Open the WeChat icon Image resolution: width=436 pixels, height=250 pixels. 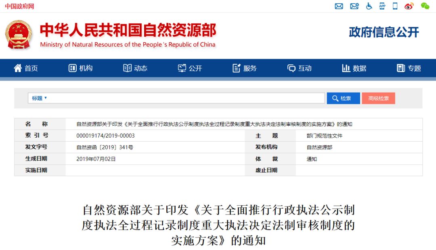tap(425, 6)
